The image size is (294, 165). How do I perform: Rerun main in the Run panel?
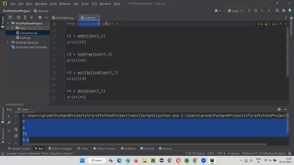click(9, 116)
